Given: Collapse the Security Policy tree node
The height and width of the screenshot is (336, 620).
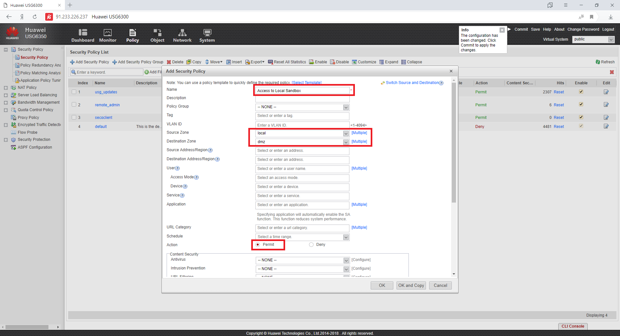Looking at the screenshot, I should tap(6, 50).
